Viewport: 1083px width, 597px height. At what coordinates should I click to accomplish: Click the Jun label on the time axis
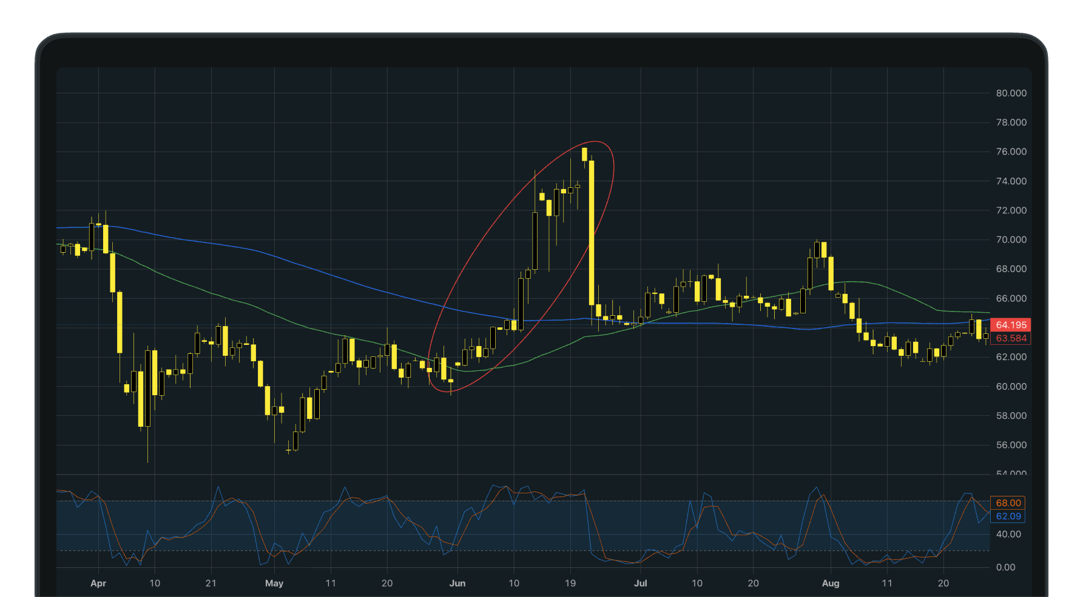pyautogui.click(x=458, y=583)
